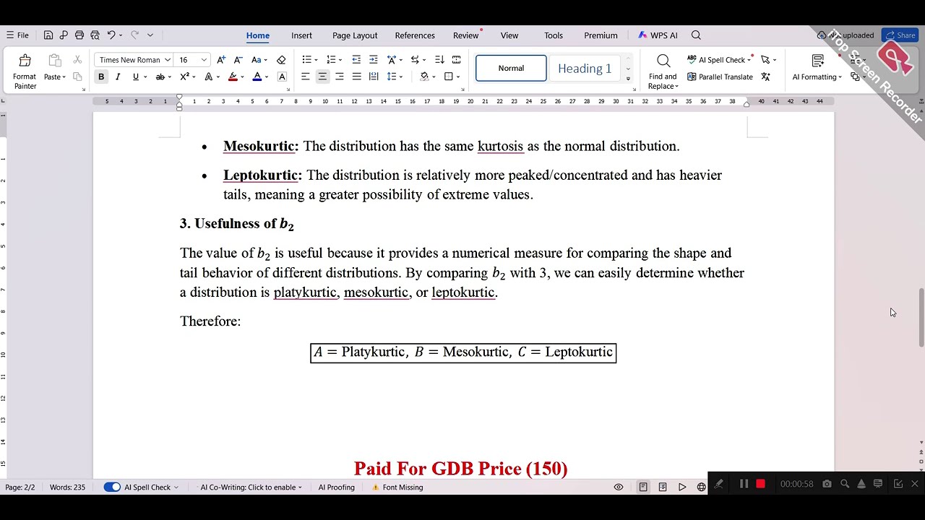Undo the last action
The width and height of the screenshot is (925, 520).
pos(111,35)
